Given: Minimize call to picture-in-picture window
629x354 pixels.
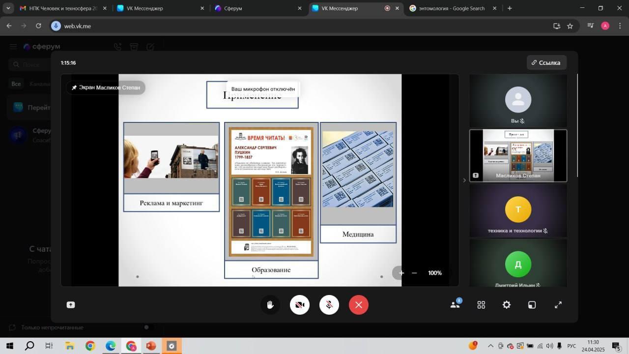Looking at the screenshot, I should [x=532, y=305].
